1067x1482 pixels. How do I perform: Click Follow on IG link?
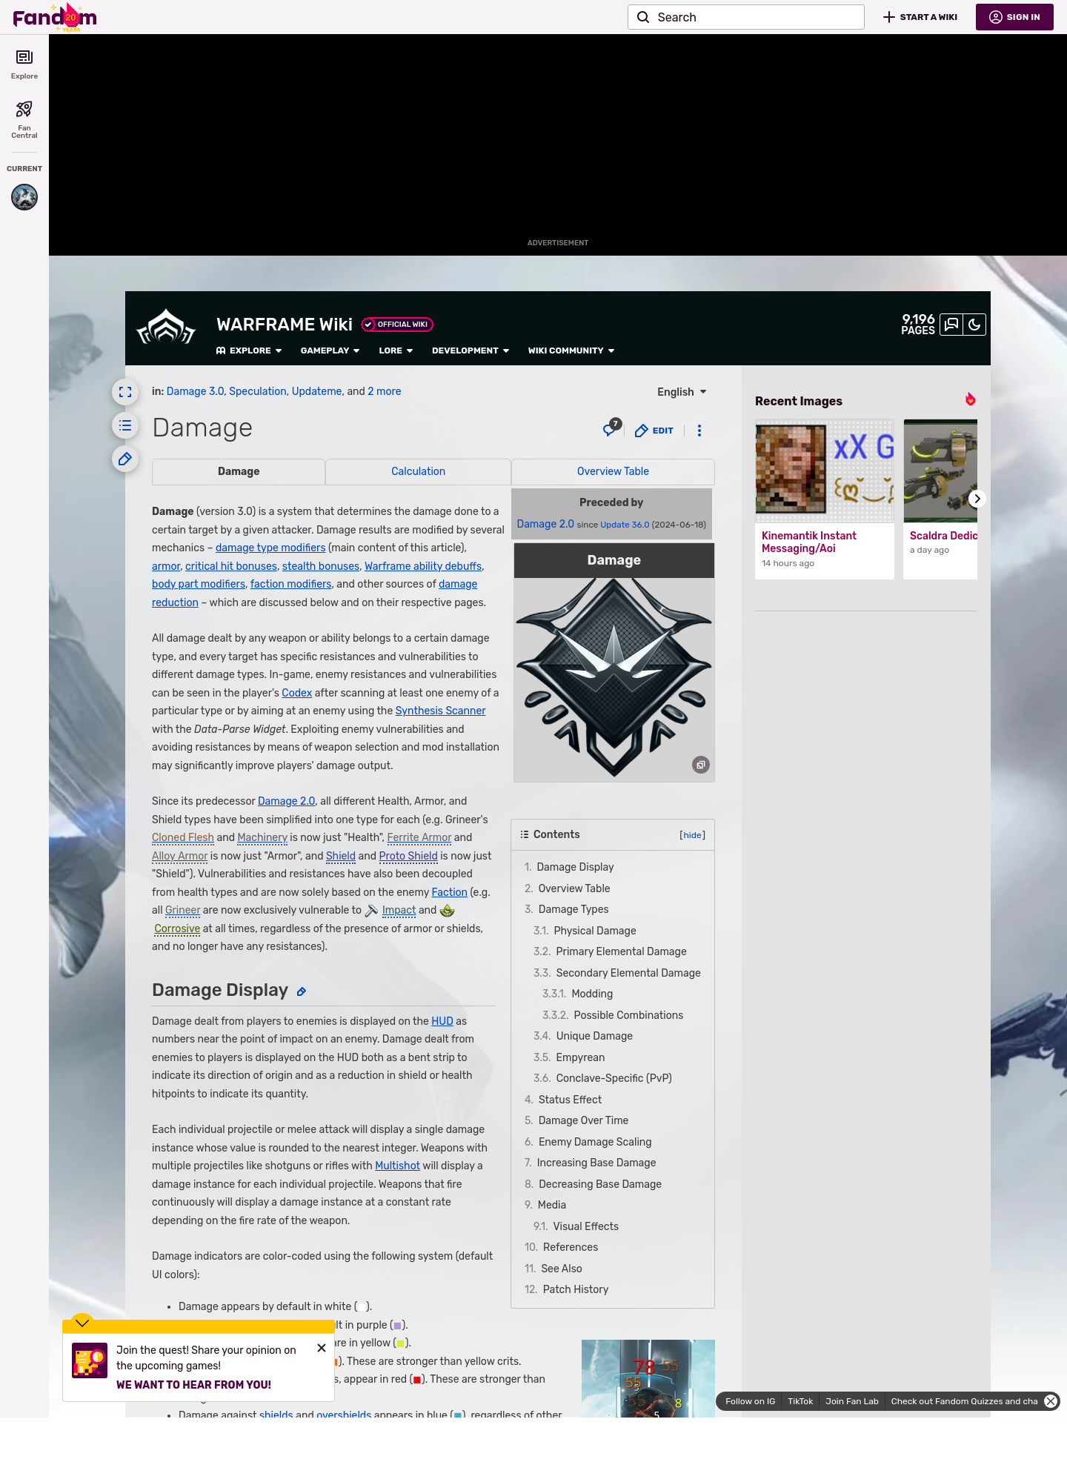point(750,1401)
